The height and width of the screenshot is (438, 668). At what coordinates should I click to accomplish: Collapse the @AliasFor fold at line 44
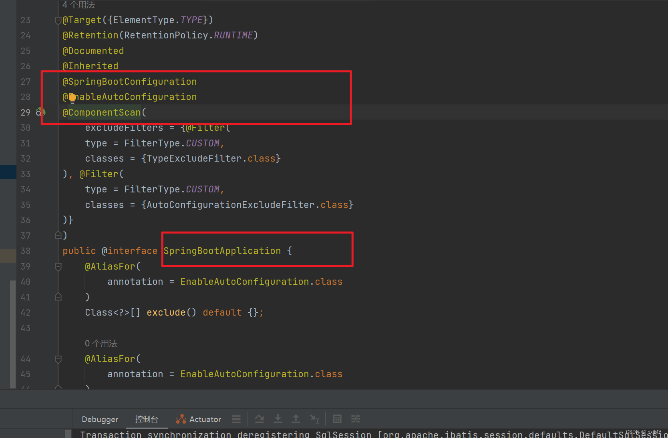tap(58, 359)
